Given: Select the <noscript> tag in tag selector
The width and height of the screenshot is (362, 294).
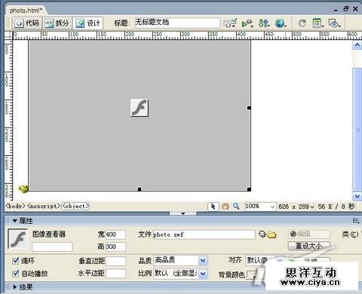Looking at the screenshot, I should (44, 206).
